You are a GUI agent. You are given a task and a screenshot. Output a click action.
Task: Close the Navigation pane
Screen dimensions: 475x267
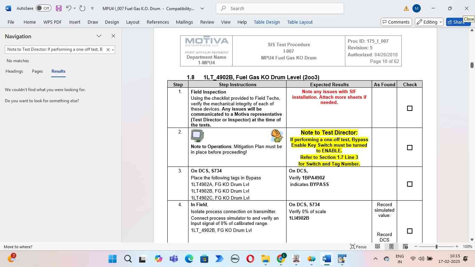tap(113, 36)
